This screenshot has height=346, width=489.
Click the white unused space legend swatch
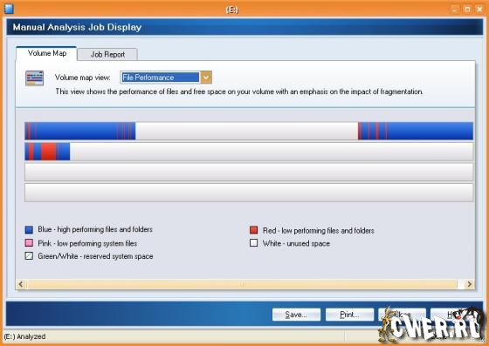click(253, 242)
